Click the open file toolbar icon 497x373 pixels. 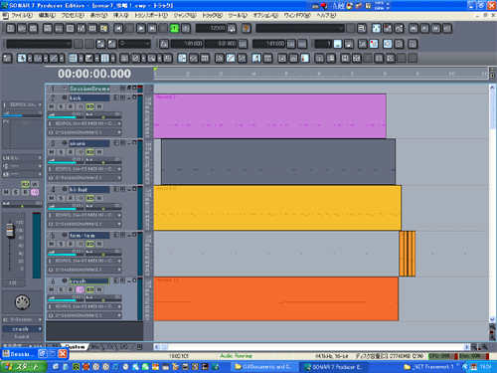click(x=22, y=29)
